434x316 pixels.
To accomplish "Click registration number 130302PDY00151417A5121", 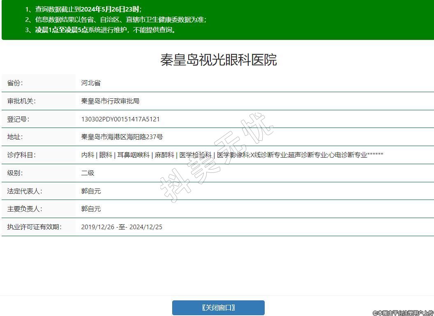I will click(x=120, y=119).
